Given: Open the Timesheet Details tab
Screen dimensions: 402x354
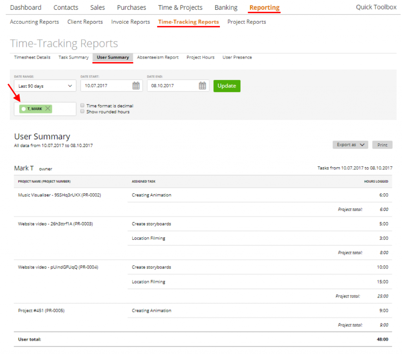Looking at the screenshot, I should pyautogui.click(x=32, y=57).
